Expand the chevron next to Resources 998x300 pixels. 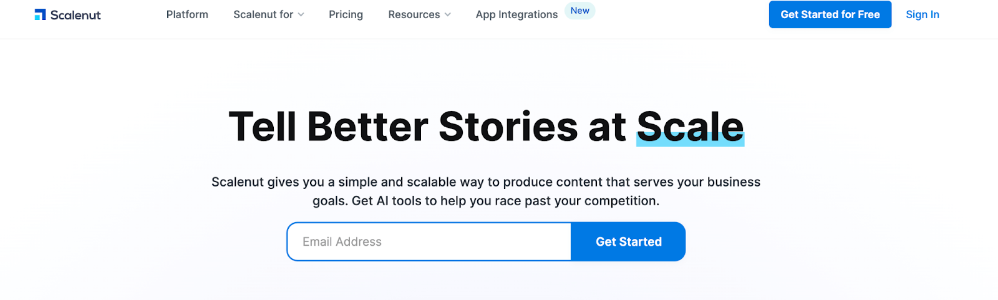click(448, 15)
